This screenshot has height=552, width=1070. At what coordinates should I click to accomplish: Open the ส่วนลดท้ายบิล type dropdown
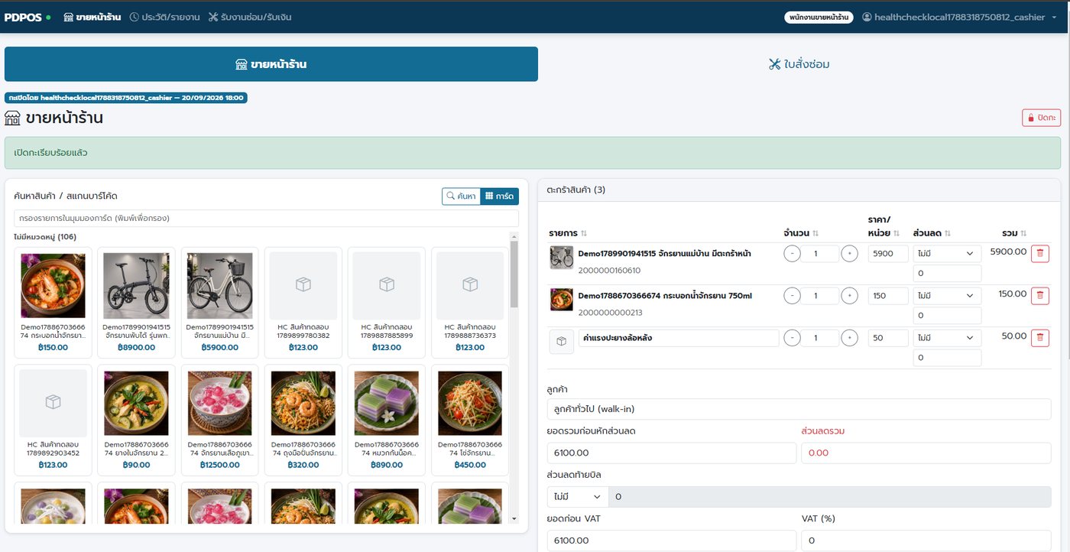point(578,496)
